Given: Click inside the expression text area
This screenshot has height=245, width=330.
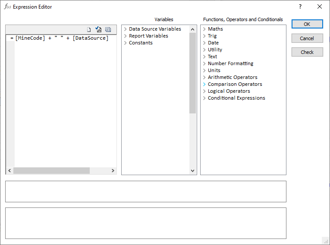Looking at the screenshot, I should pos(65,99).
